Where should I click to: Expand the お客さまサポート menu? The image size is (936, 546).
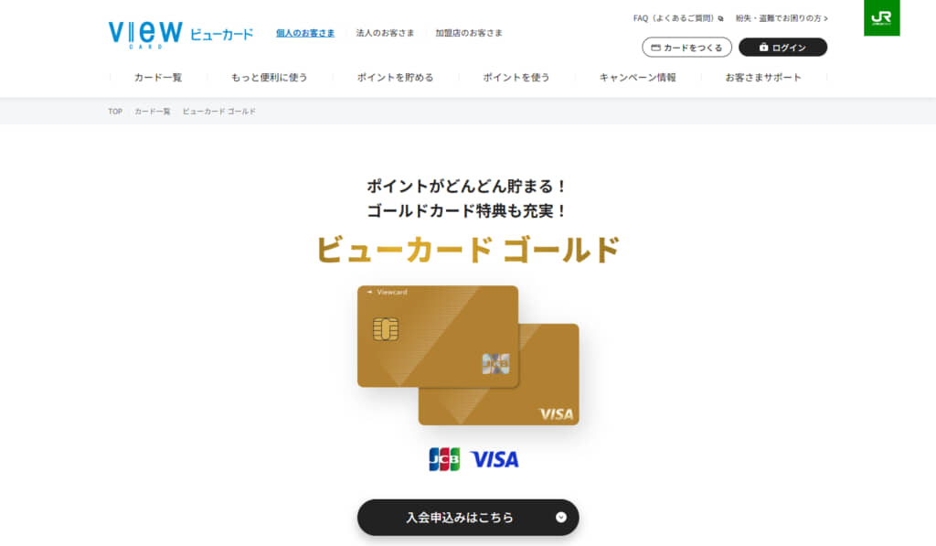point(763,78)
